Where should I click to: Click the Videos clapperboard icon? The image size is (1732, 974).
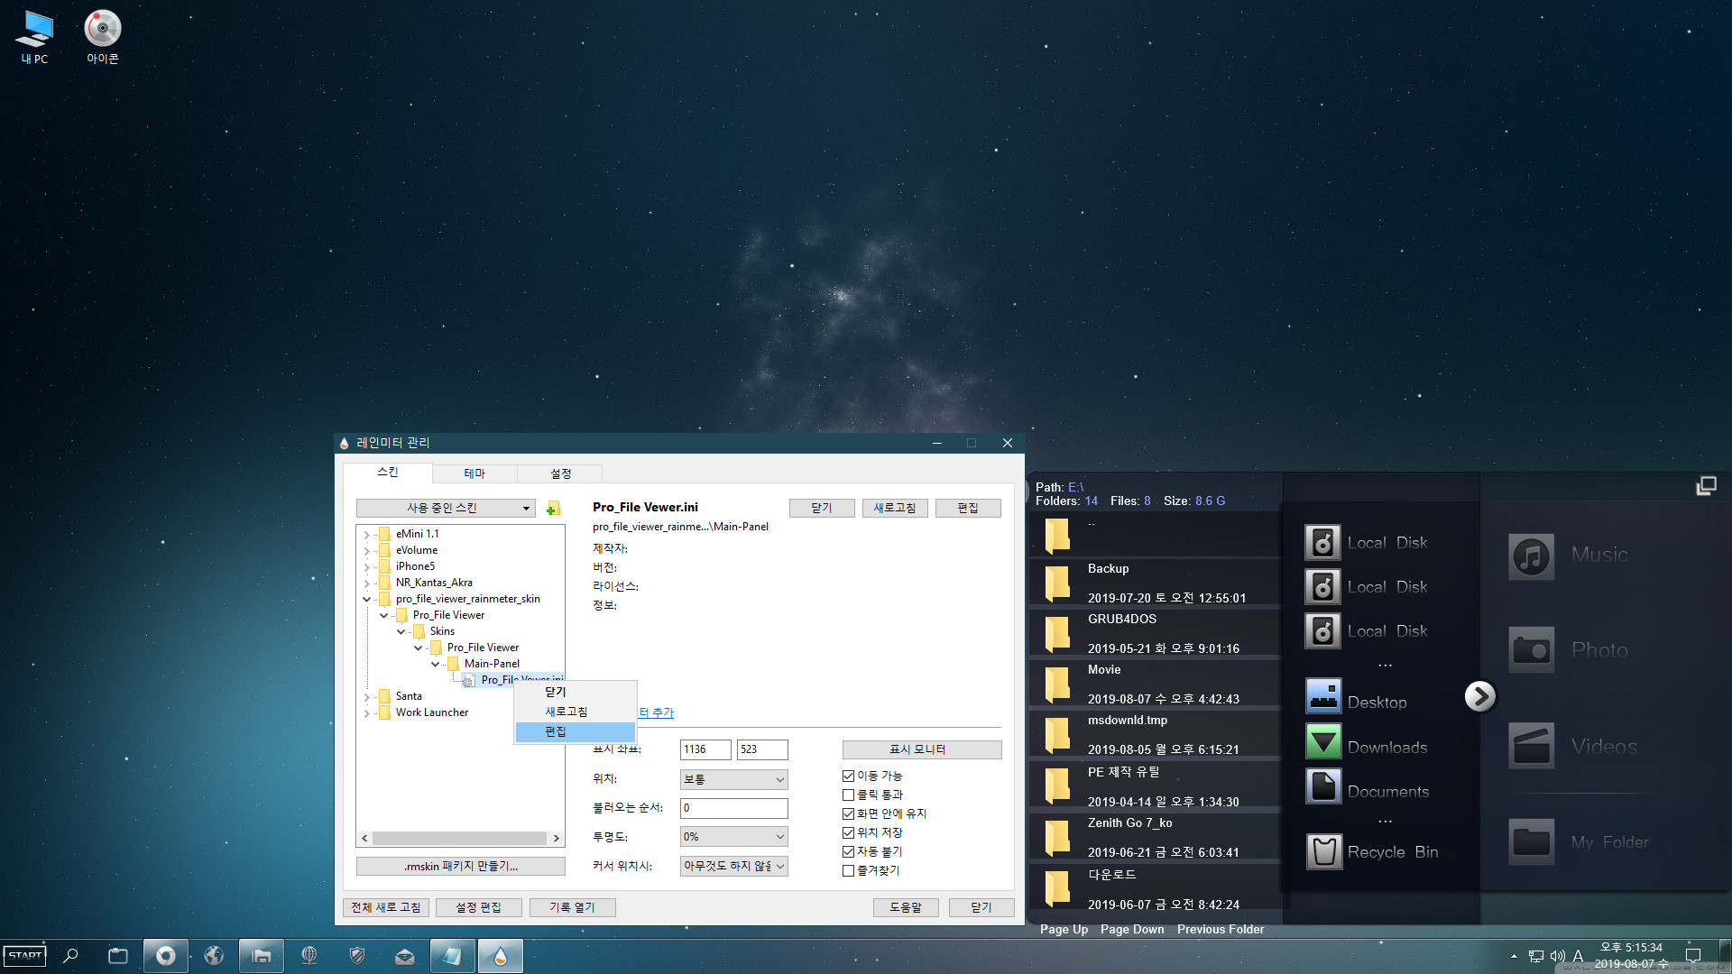click(1531, 746)
